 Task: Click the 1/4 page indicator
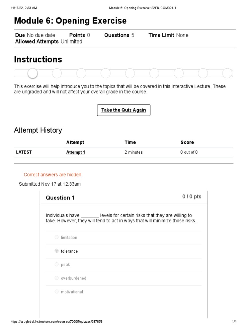click(x=234, y=322)
